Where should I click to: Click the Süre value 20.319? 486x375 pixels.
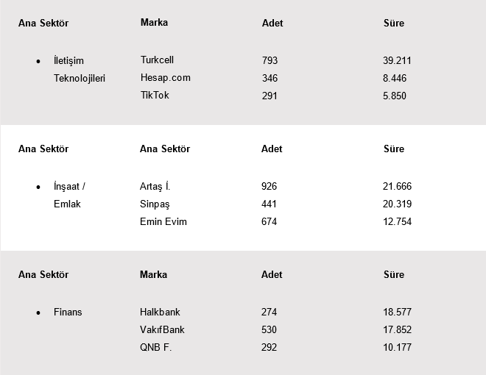pyautogui.click(x=395, y=204)
